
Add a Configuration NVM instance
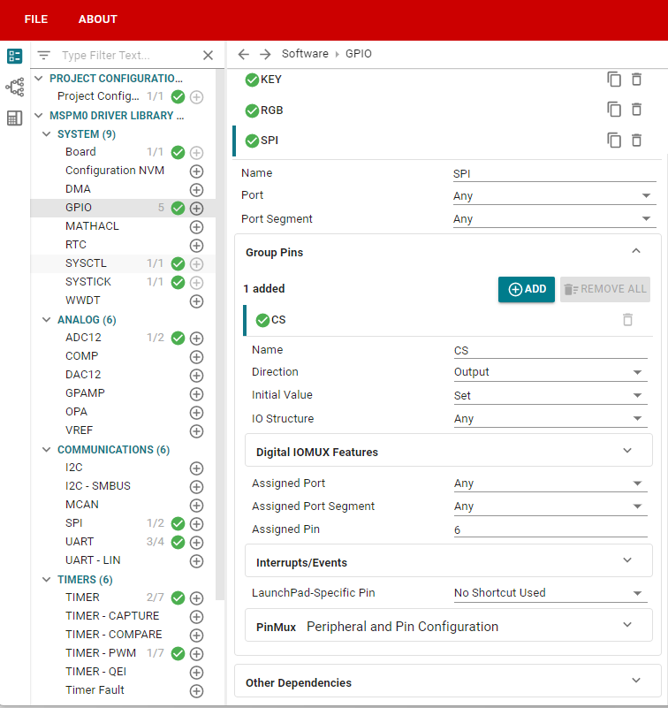(196, 171)
